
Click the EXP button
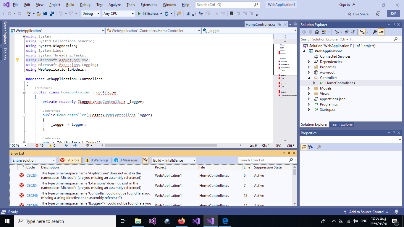point(393,14)
